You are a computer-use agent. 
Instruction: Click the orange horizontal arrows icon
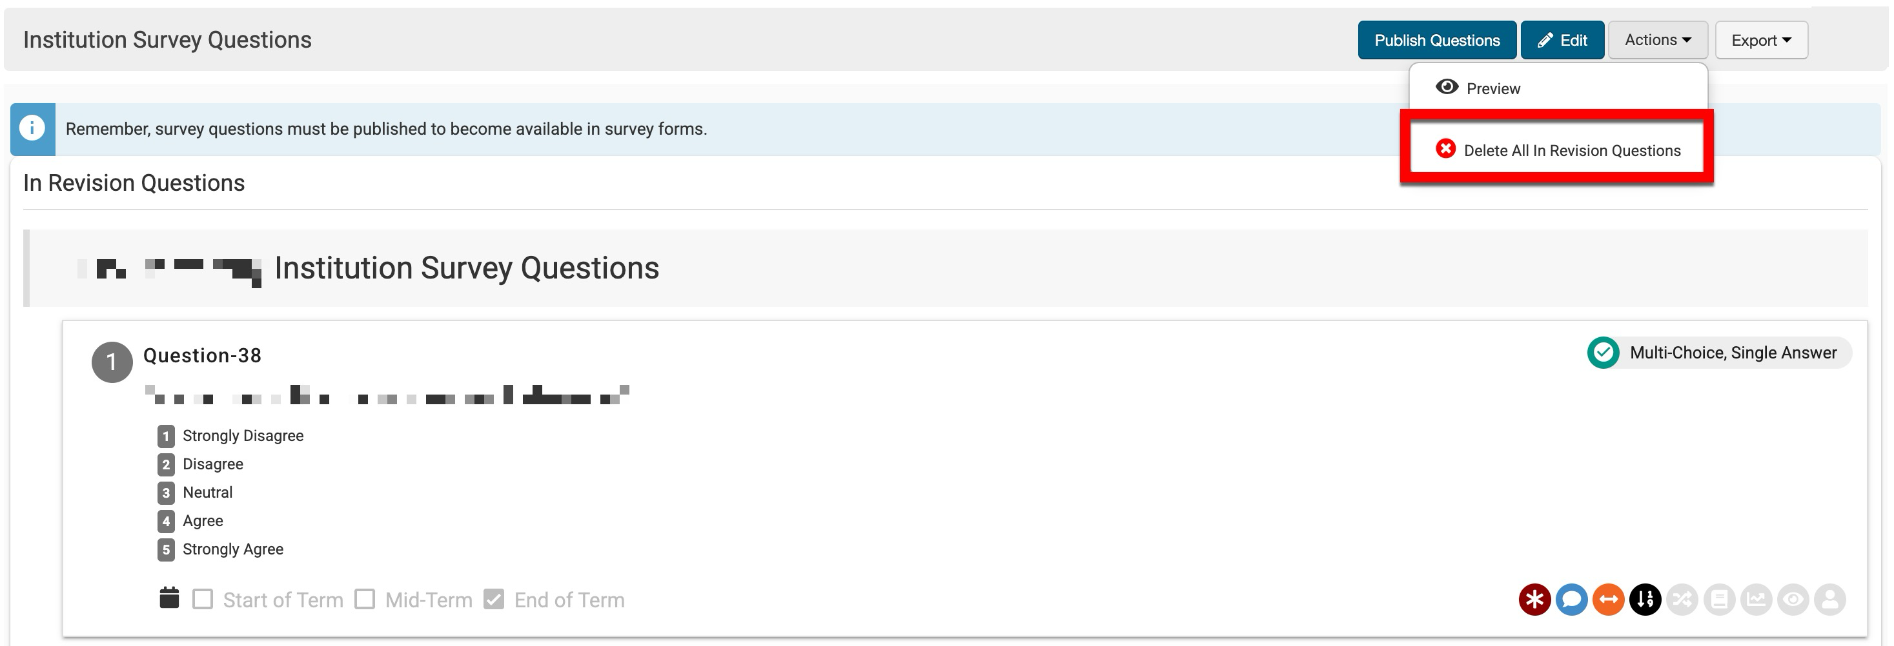(x=1608, y=600)
